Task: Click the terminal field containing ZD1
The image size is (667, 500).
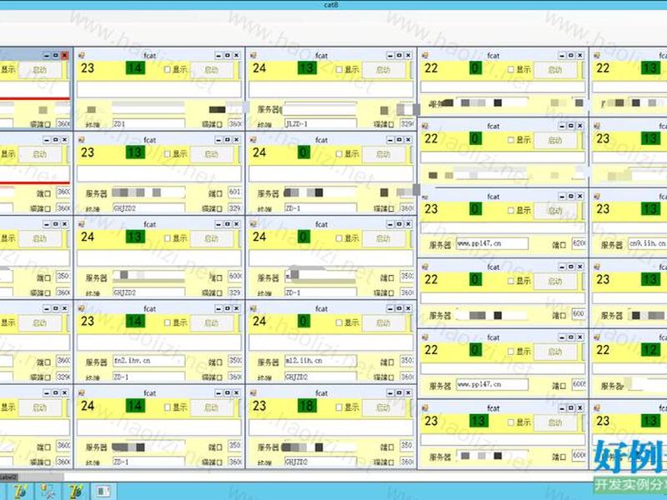Action: 148,123
